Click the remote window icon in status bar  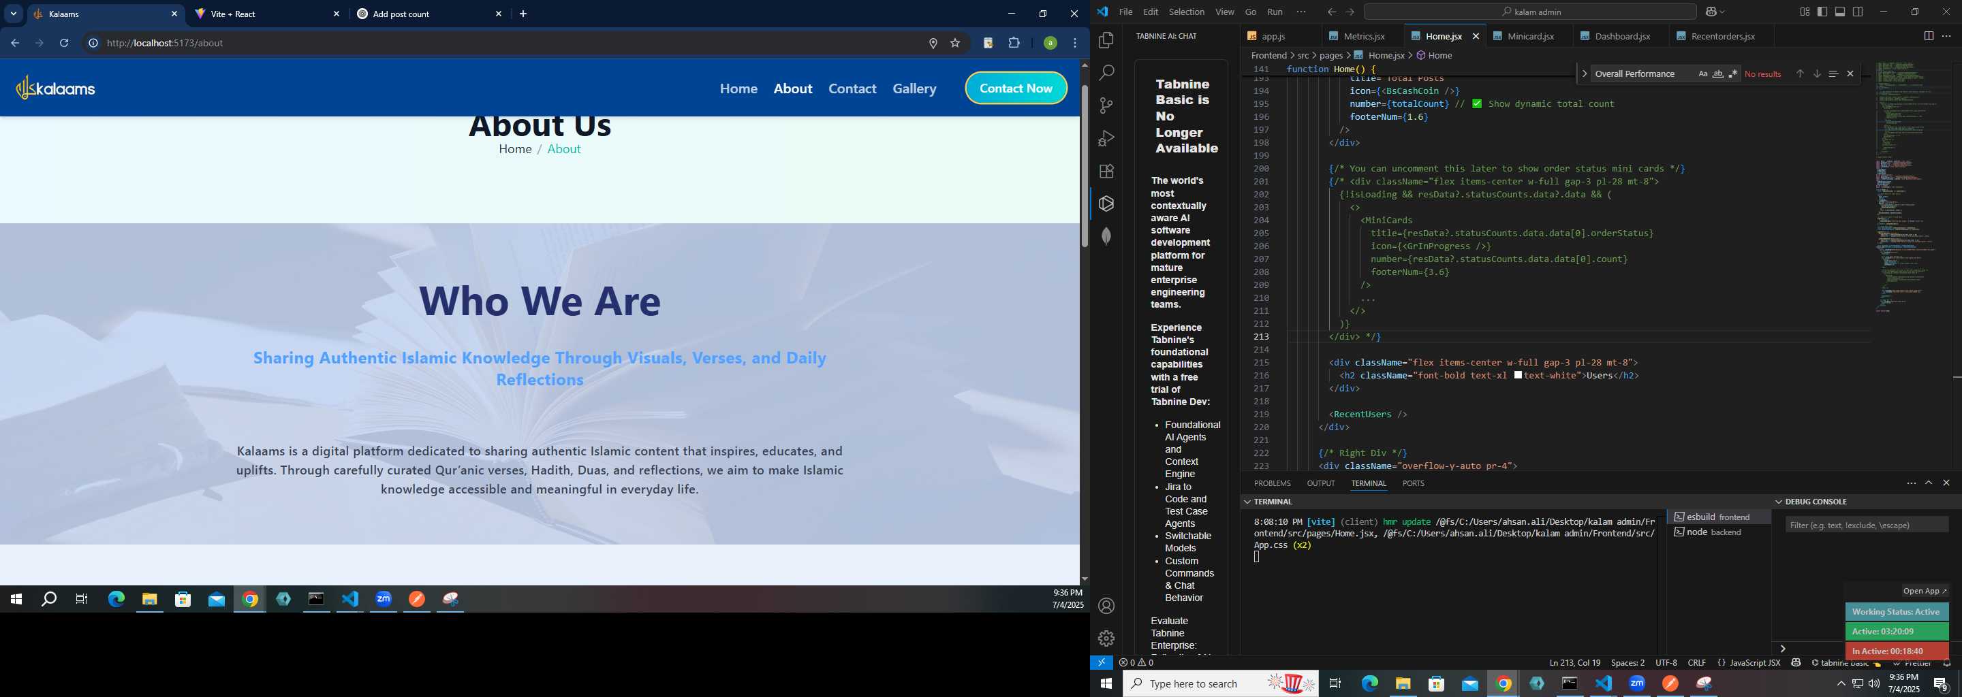(x=1102, y=663)
